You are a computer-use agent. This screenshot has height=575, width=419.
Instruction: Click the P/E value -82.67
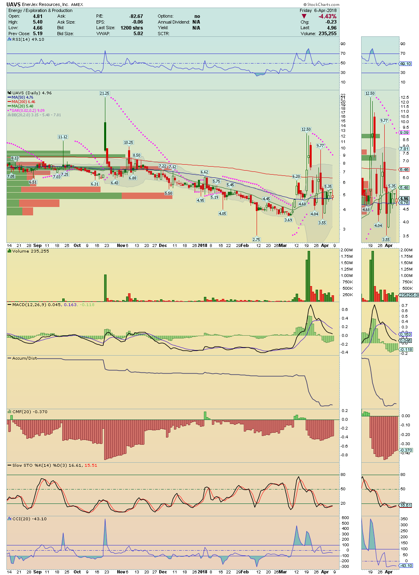136,16
